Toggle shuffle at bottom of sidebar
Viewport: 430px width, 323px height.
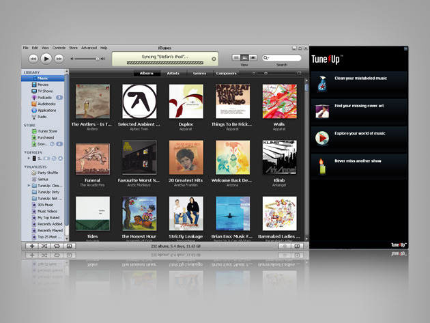pyautogui.click(x=44, y=245)
